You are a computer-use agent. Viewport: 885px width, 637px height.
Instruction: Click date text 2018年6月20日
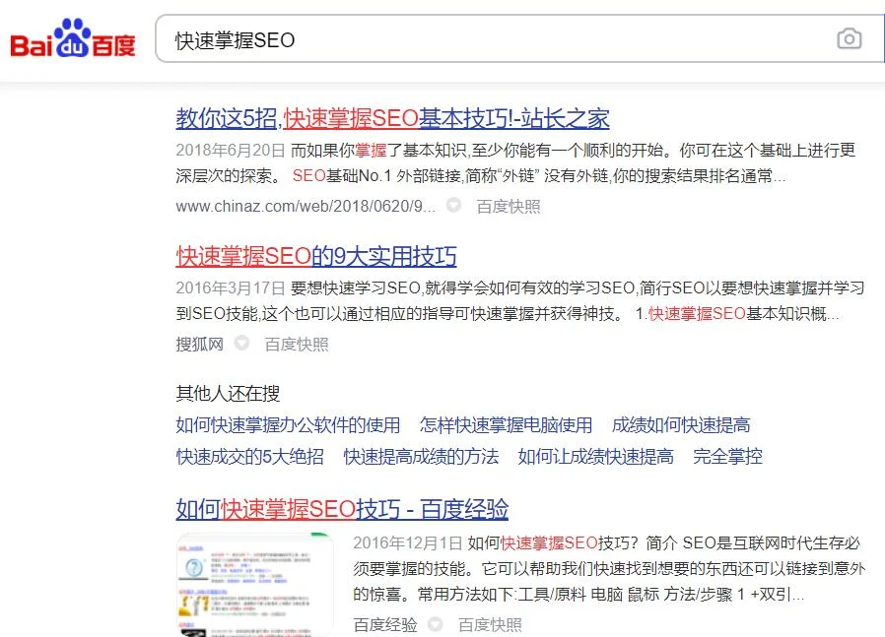[x=231, y=150]
